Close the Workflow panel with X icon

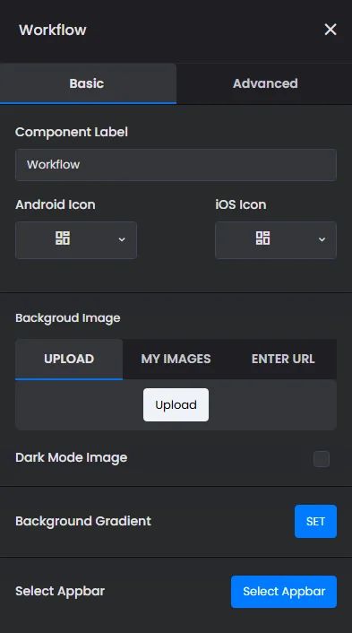pyautogui.click(x=331, y=30)
